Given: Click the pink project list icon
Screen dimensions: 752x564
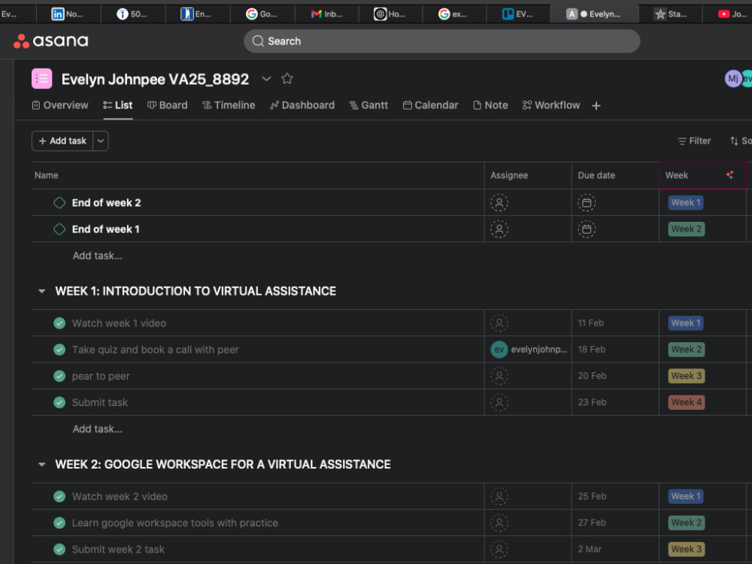Looking at the screenshot, I should click(41, 79).
